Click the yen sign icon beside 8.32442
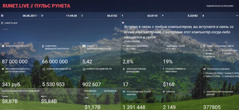 click(x=163, y=16)
